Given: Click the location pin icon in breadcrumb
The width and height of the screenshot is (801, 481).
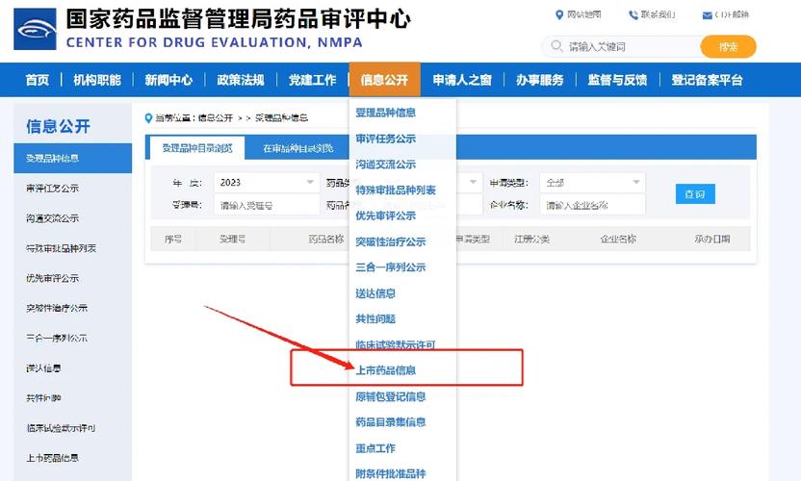Looking at the screenshot, I should pyautogui.click(x=148, y=118).
